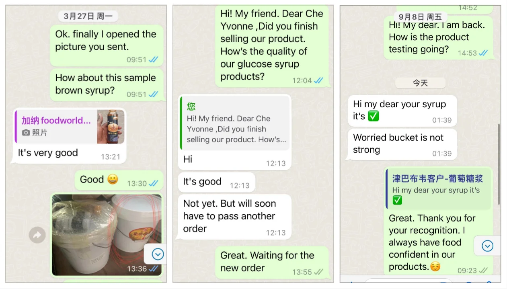The width and height of the screenshot is (507, 289).
Task: Tap the smiling emoji after 'products.'
Action: [x=435, y=266]
